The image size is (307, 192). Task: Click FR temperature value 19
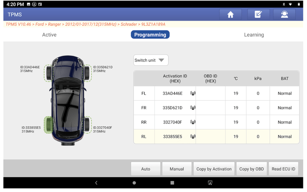tap(236, 108)
